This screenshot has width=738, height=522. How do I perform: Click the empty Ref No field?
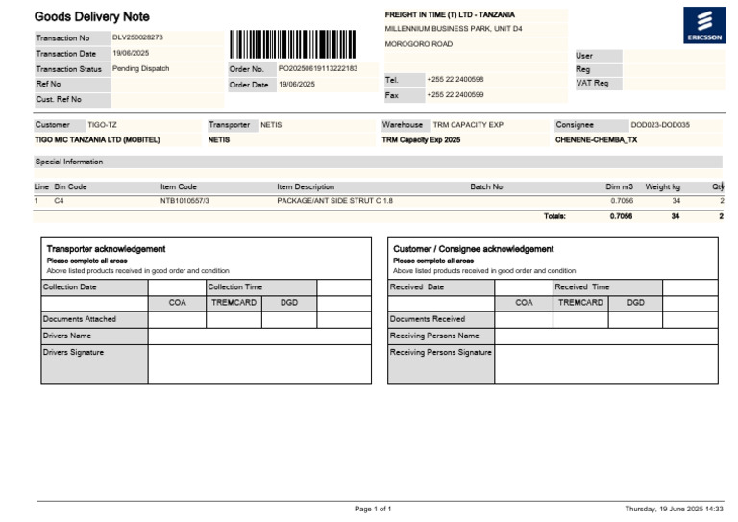tap(167, 85)
